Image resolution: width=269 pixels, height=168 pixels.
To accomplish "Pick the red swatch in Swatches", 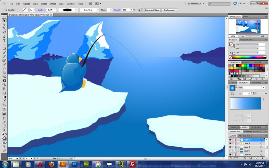I will coord(240,65).
